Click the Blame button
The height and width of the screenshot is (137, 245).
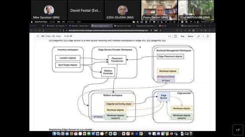(x=191, y=36)
